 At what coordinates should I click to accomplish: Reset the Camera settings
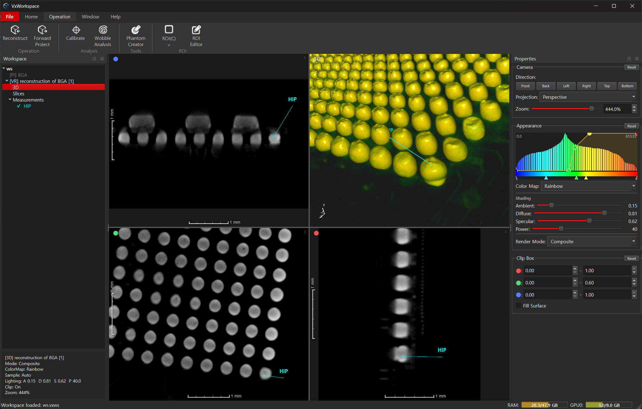[631, 67]
